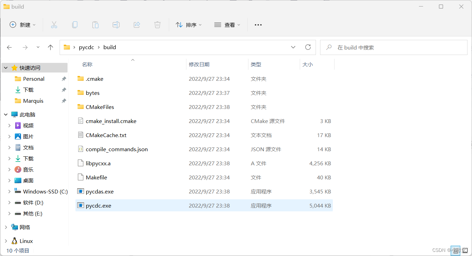
Task: Click the search box for this folder
Action: [x=393, y=47]
